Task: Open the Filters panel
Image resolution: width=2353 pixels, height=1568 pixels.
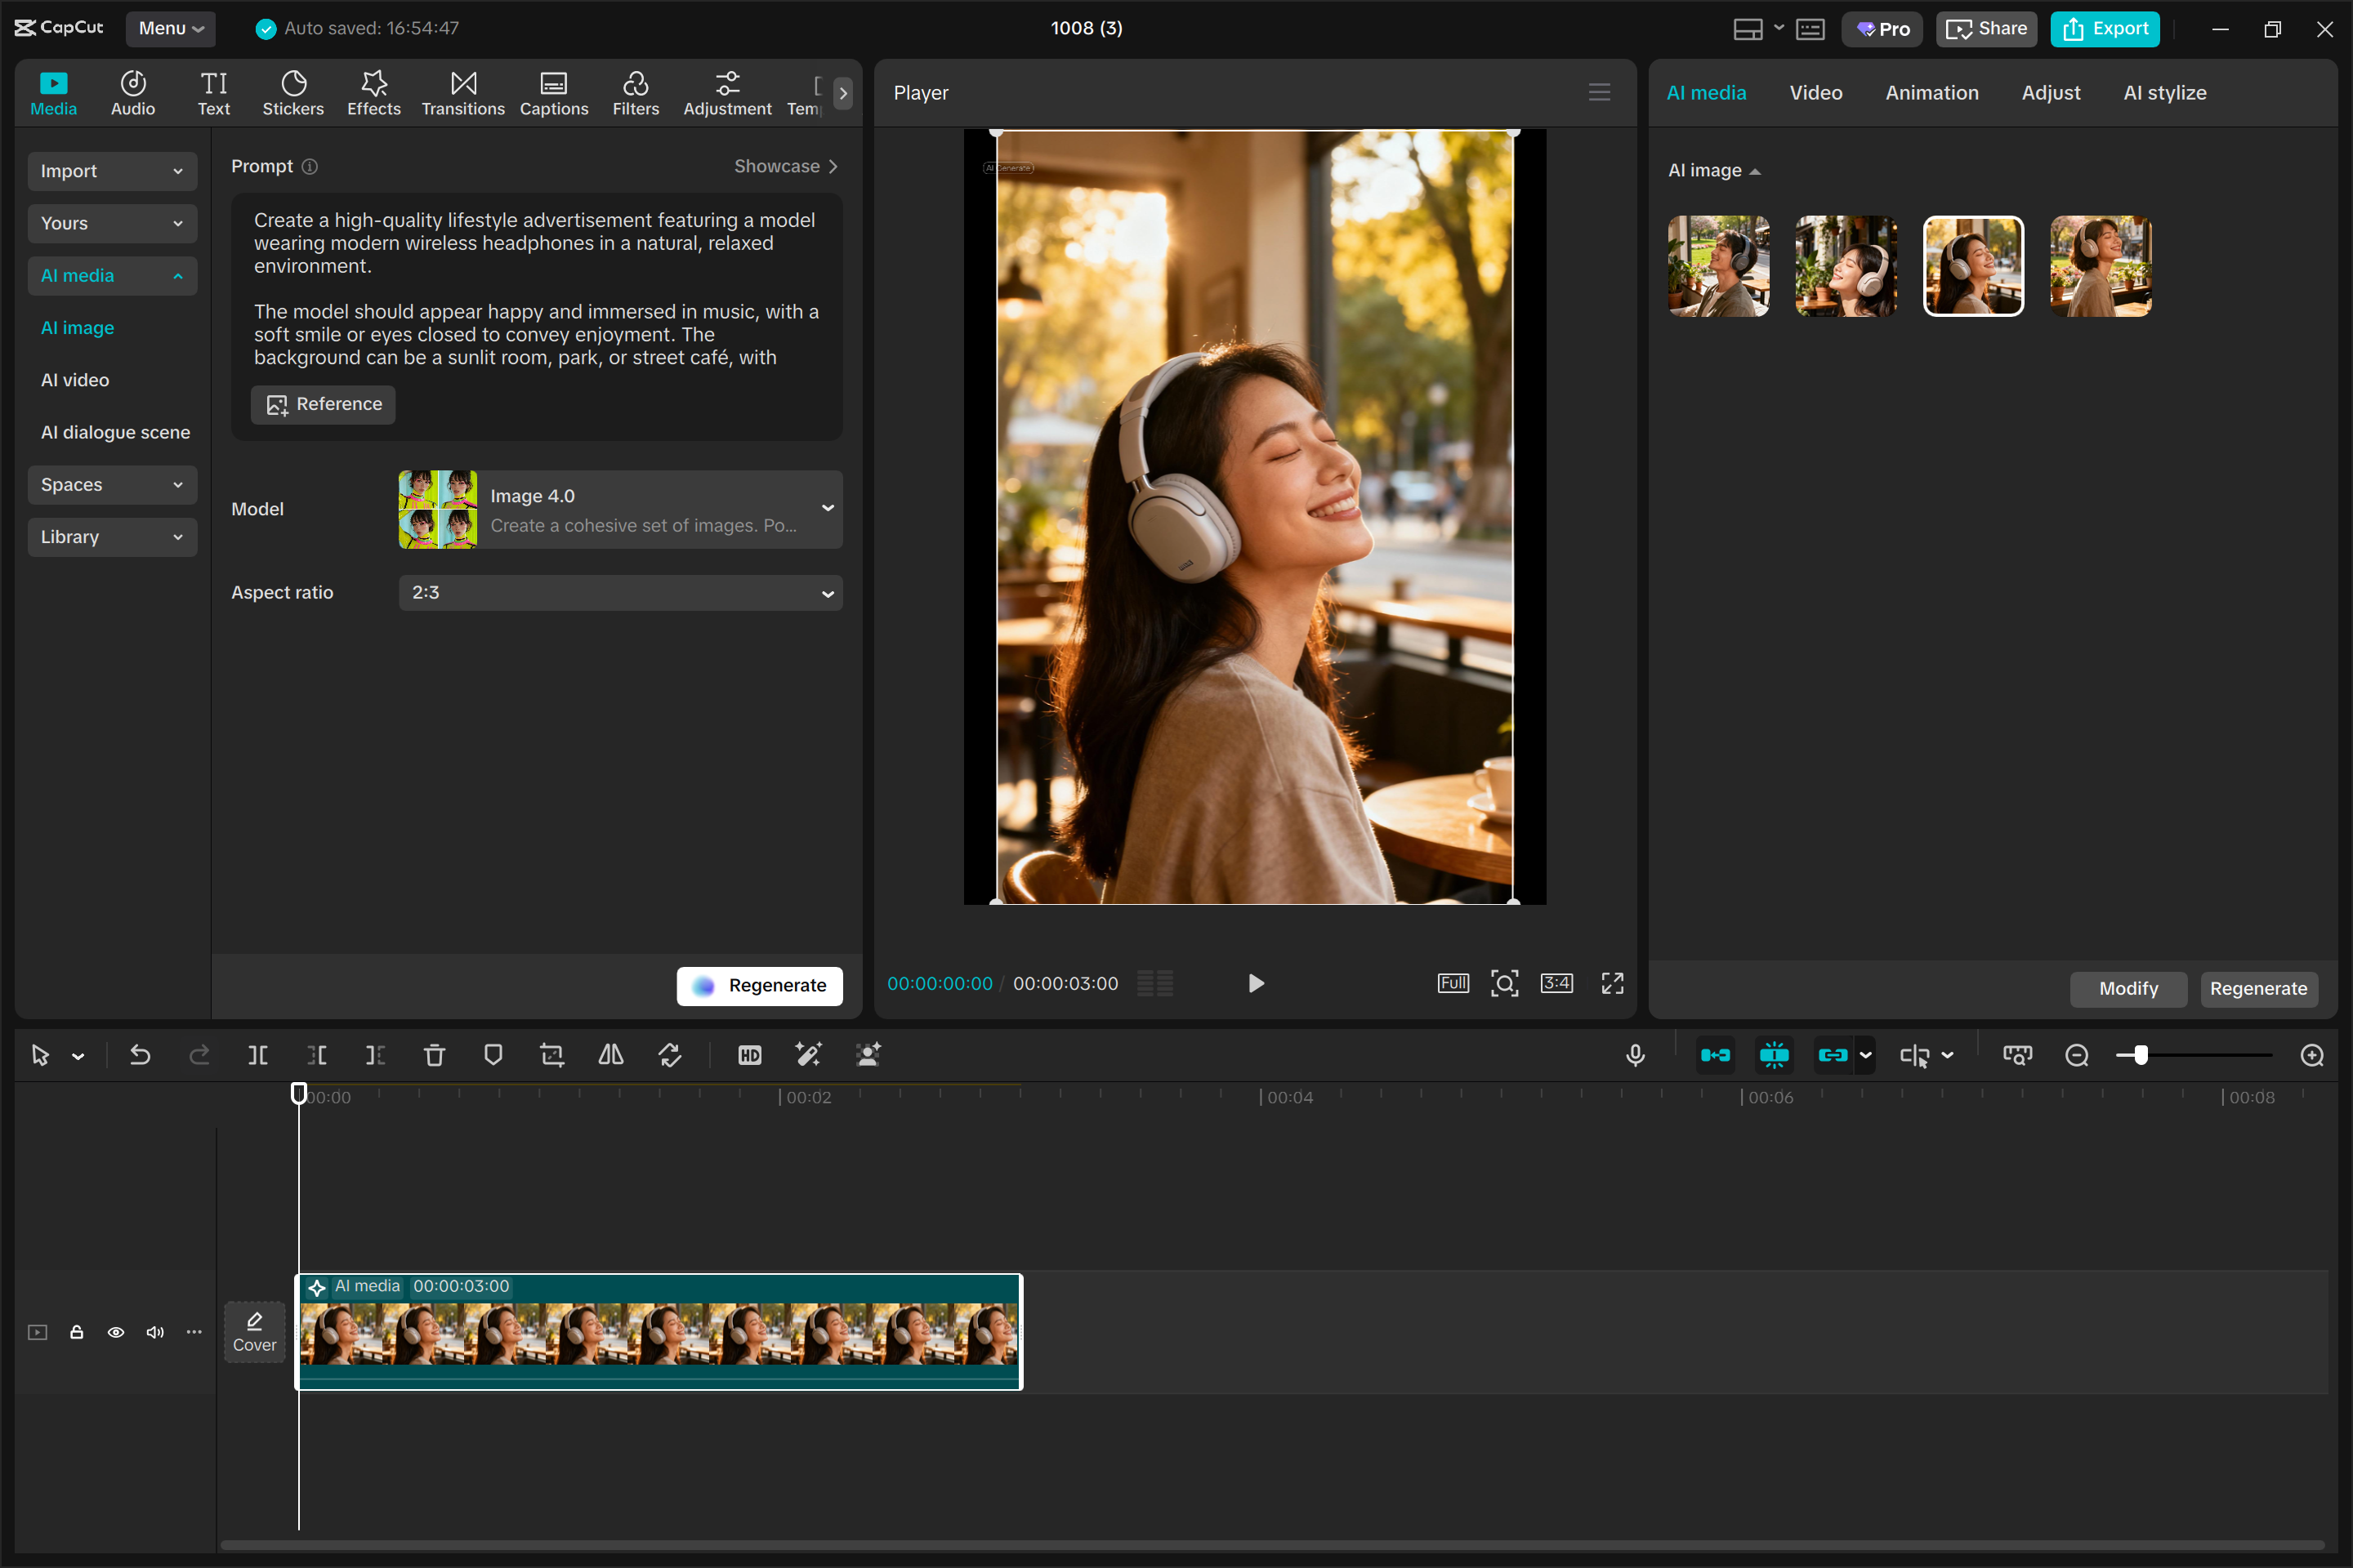Action: coord(636,92)
